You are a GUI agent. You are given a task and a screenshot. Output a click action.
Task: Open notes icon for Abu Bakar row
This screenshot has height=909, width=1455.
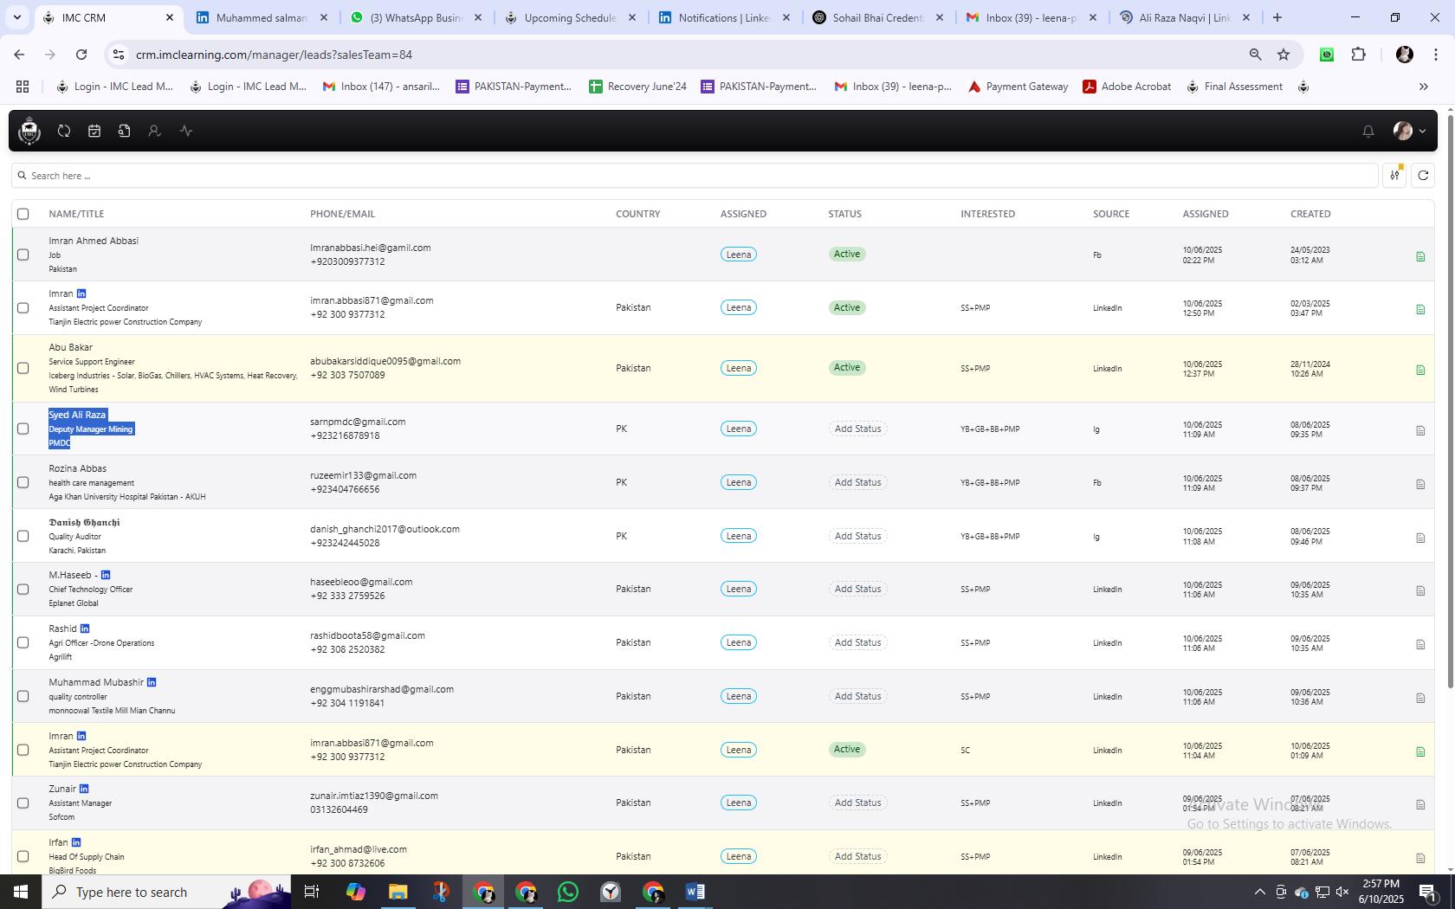(1420, 370)
